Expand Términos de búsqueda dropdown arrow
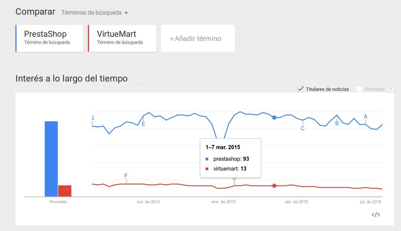Screen dimensions: 401x231 (x=126, y=13)
